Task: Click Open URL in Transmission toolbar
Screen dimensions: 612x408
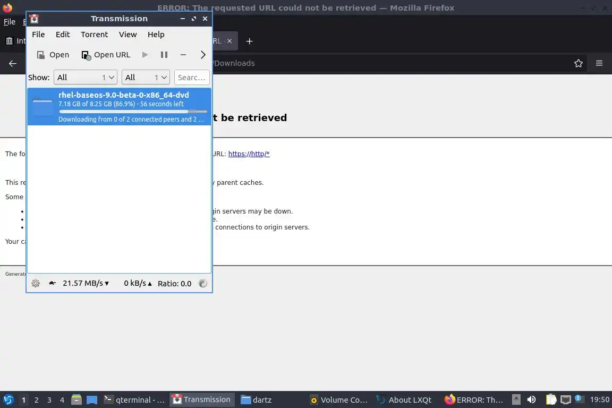Action: [x=105, y=55]
